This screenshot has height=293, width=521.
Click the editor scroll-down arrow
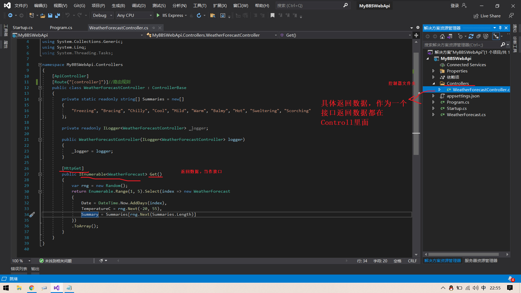pyautogui.click(x=416, y=254)
